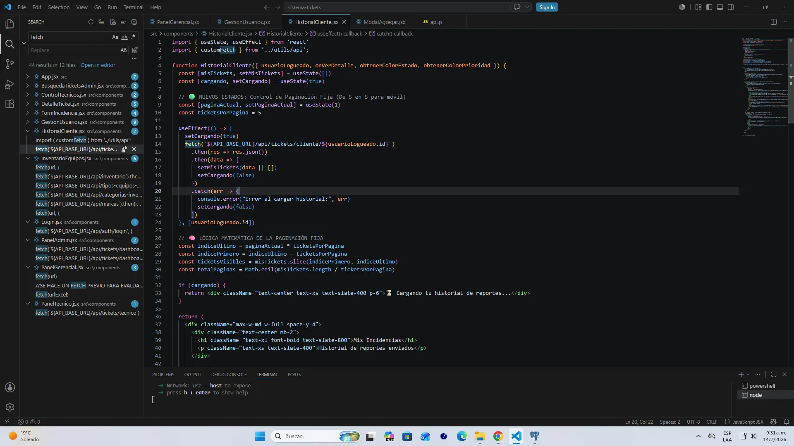Viewport: 794px width, 446px height.
Task: Maximize the terminal panel size
Action: 774,375
